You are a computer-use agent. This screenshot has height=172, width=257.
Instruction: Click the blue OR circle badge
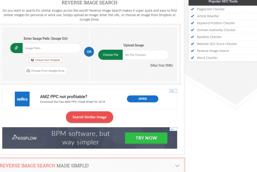click(89, 52)
